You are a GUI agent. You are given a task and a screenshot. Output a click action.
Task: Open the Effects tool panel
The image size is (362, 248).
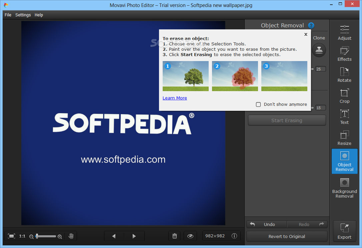pyautogui.click(x=344, y=54)
